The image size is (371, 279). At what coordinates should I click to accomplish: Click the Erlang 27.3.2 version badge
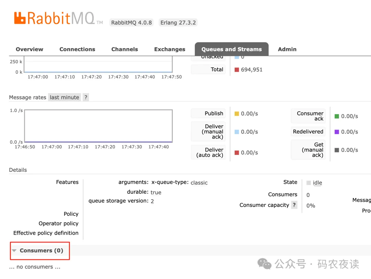point(178,22)
